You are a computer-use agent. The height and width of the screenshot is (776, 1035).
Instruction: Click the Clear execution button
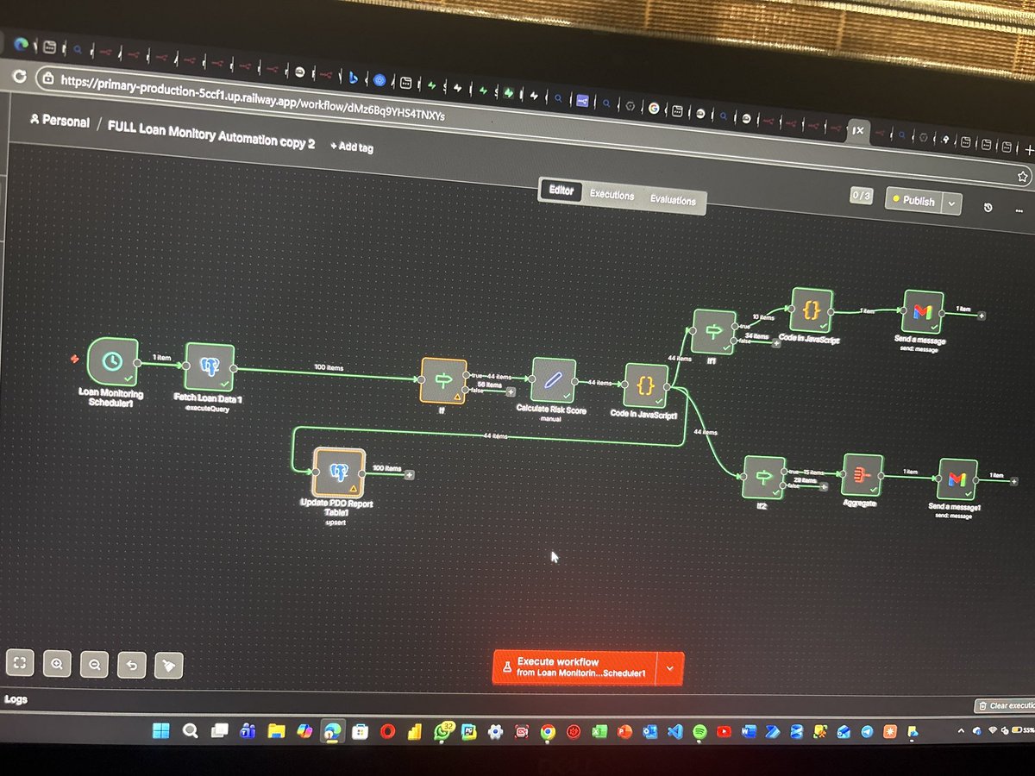pyautogui.click(x=1005, y=705)
